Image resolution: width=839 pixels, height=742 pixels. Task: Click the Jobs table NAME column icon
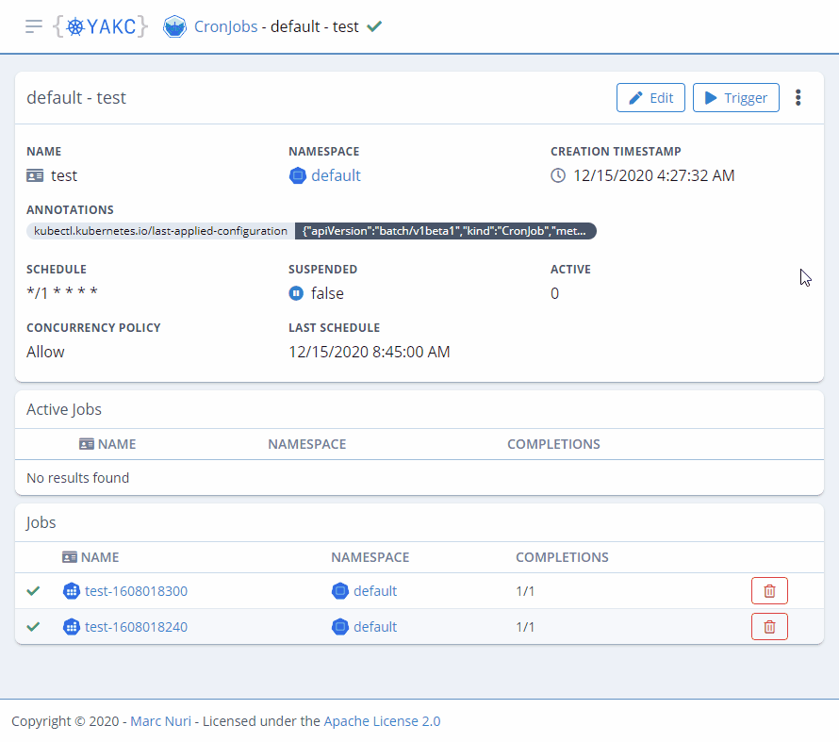tap(70, 557)
